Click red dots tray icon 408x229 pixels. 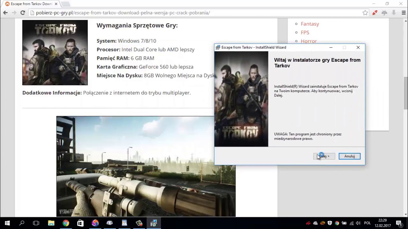[x=308, y=223]
